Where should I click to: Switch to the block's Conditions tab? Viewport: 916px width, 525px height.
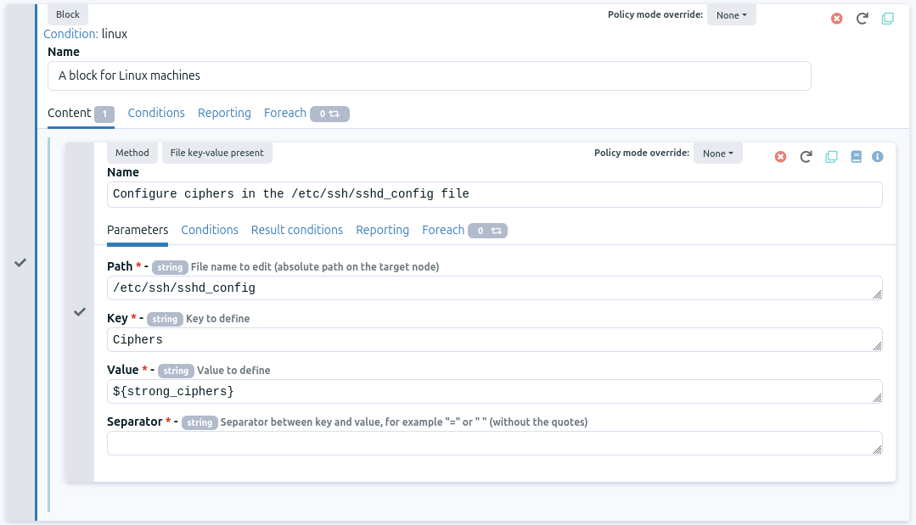click(x=156, y=113)
